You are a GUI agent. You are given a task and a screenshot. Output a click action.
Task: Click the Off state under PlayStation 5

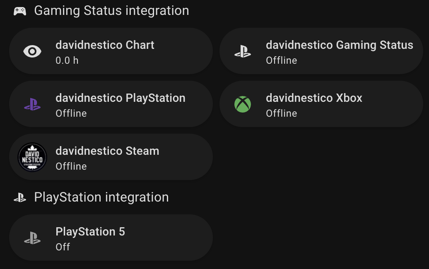click(x=63, y=247)
